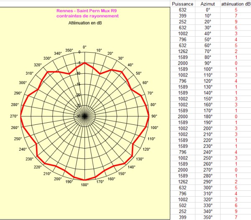Select the 240° cell in the Azimut column
251x220 pixels.
(207, 152)
